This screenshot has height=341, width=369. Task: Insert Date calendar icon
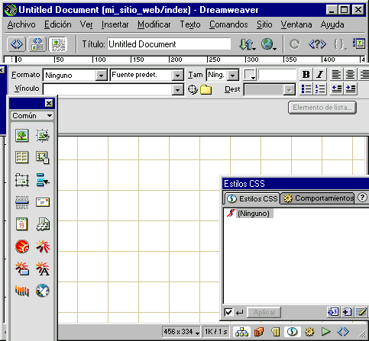click(x=21, y=224)
